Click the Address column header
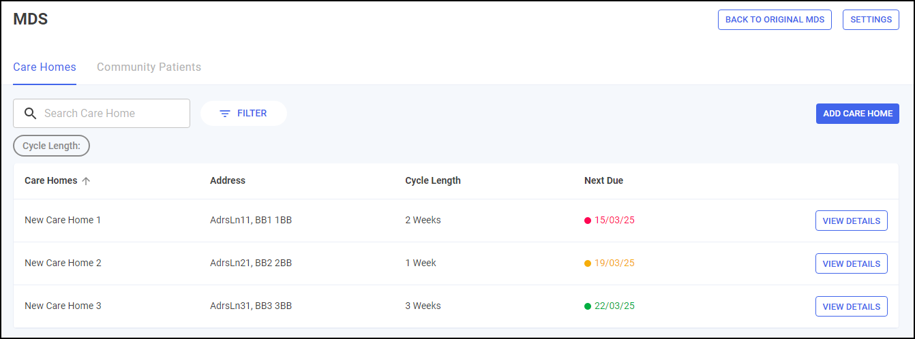 (228, 181)
